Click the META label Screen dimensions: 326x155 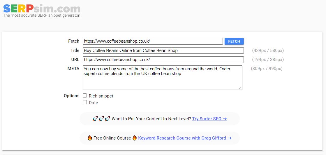tap(73, 69)
